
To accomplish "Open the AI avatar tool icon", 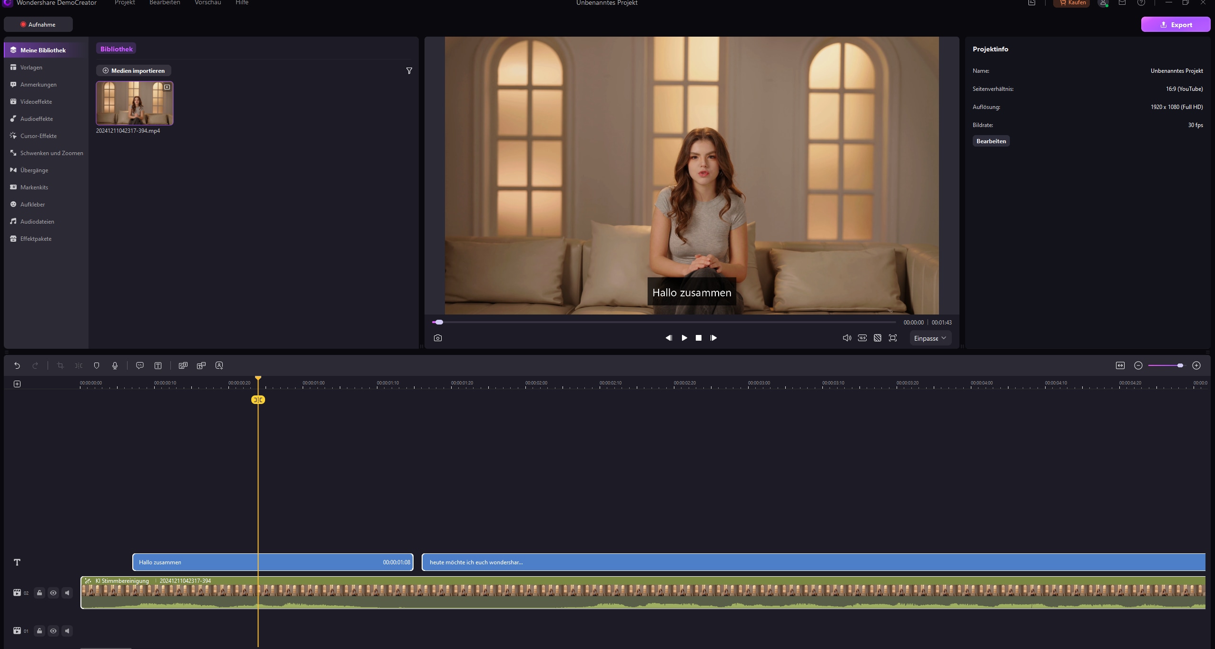I will coord(219,365).
